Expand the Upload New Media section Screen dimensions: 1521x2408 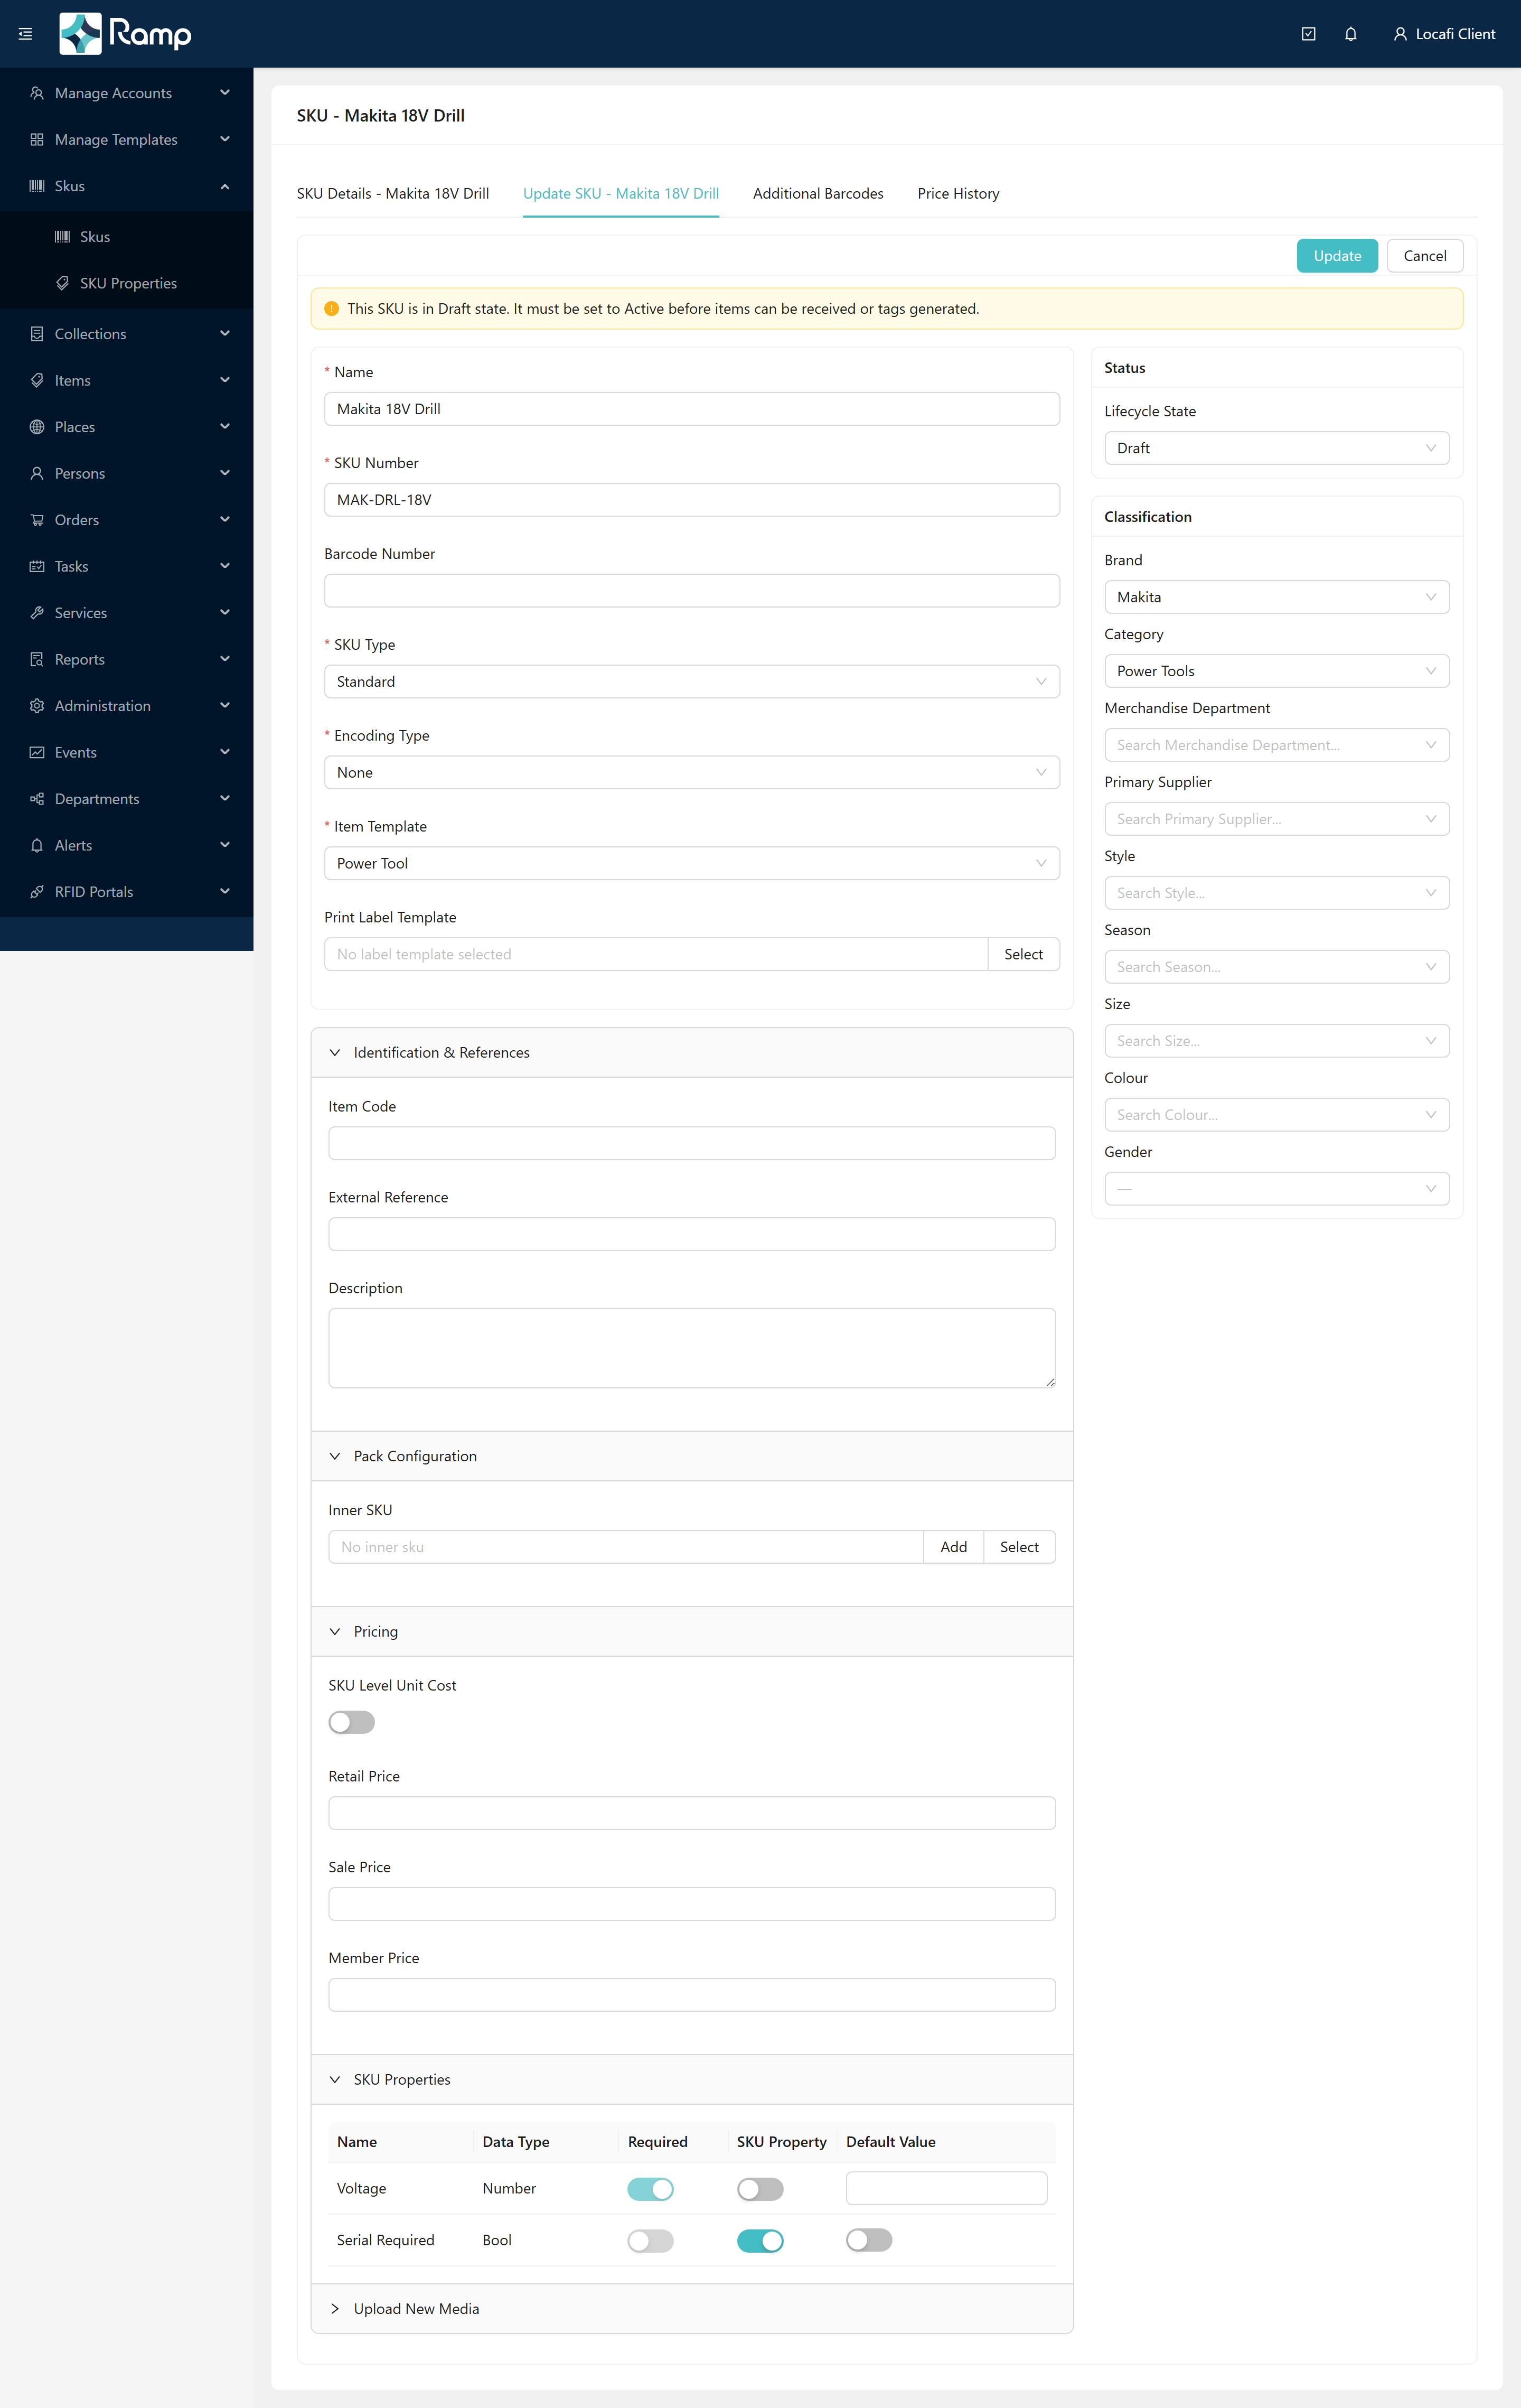coord(691,2309)
